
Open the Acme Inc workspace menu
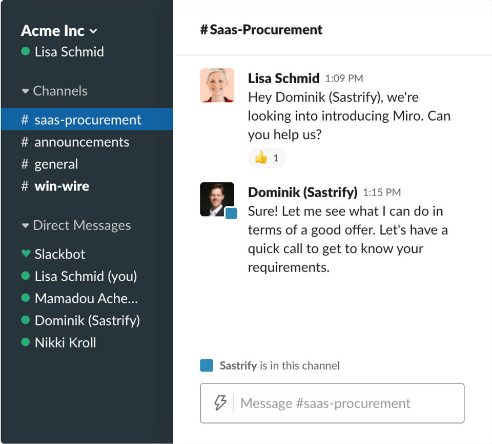[59, 31]
